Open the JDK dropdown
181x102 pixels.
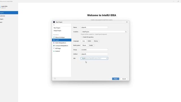coord(94,58)
